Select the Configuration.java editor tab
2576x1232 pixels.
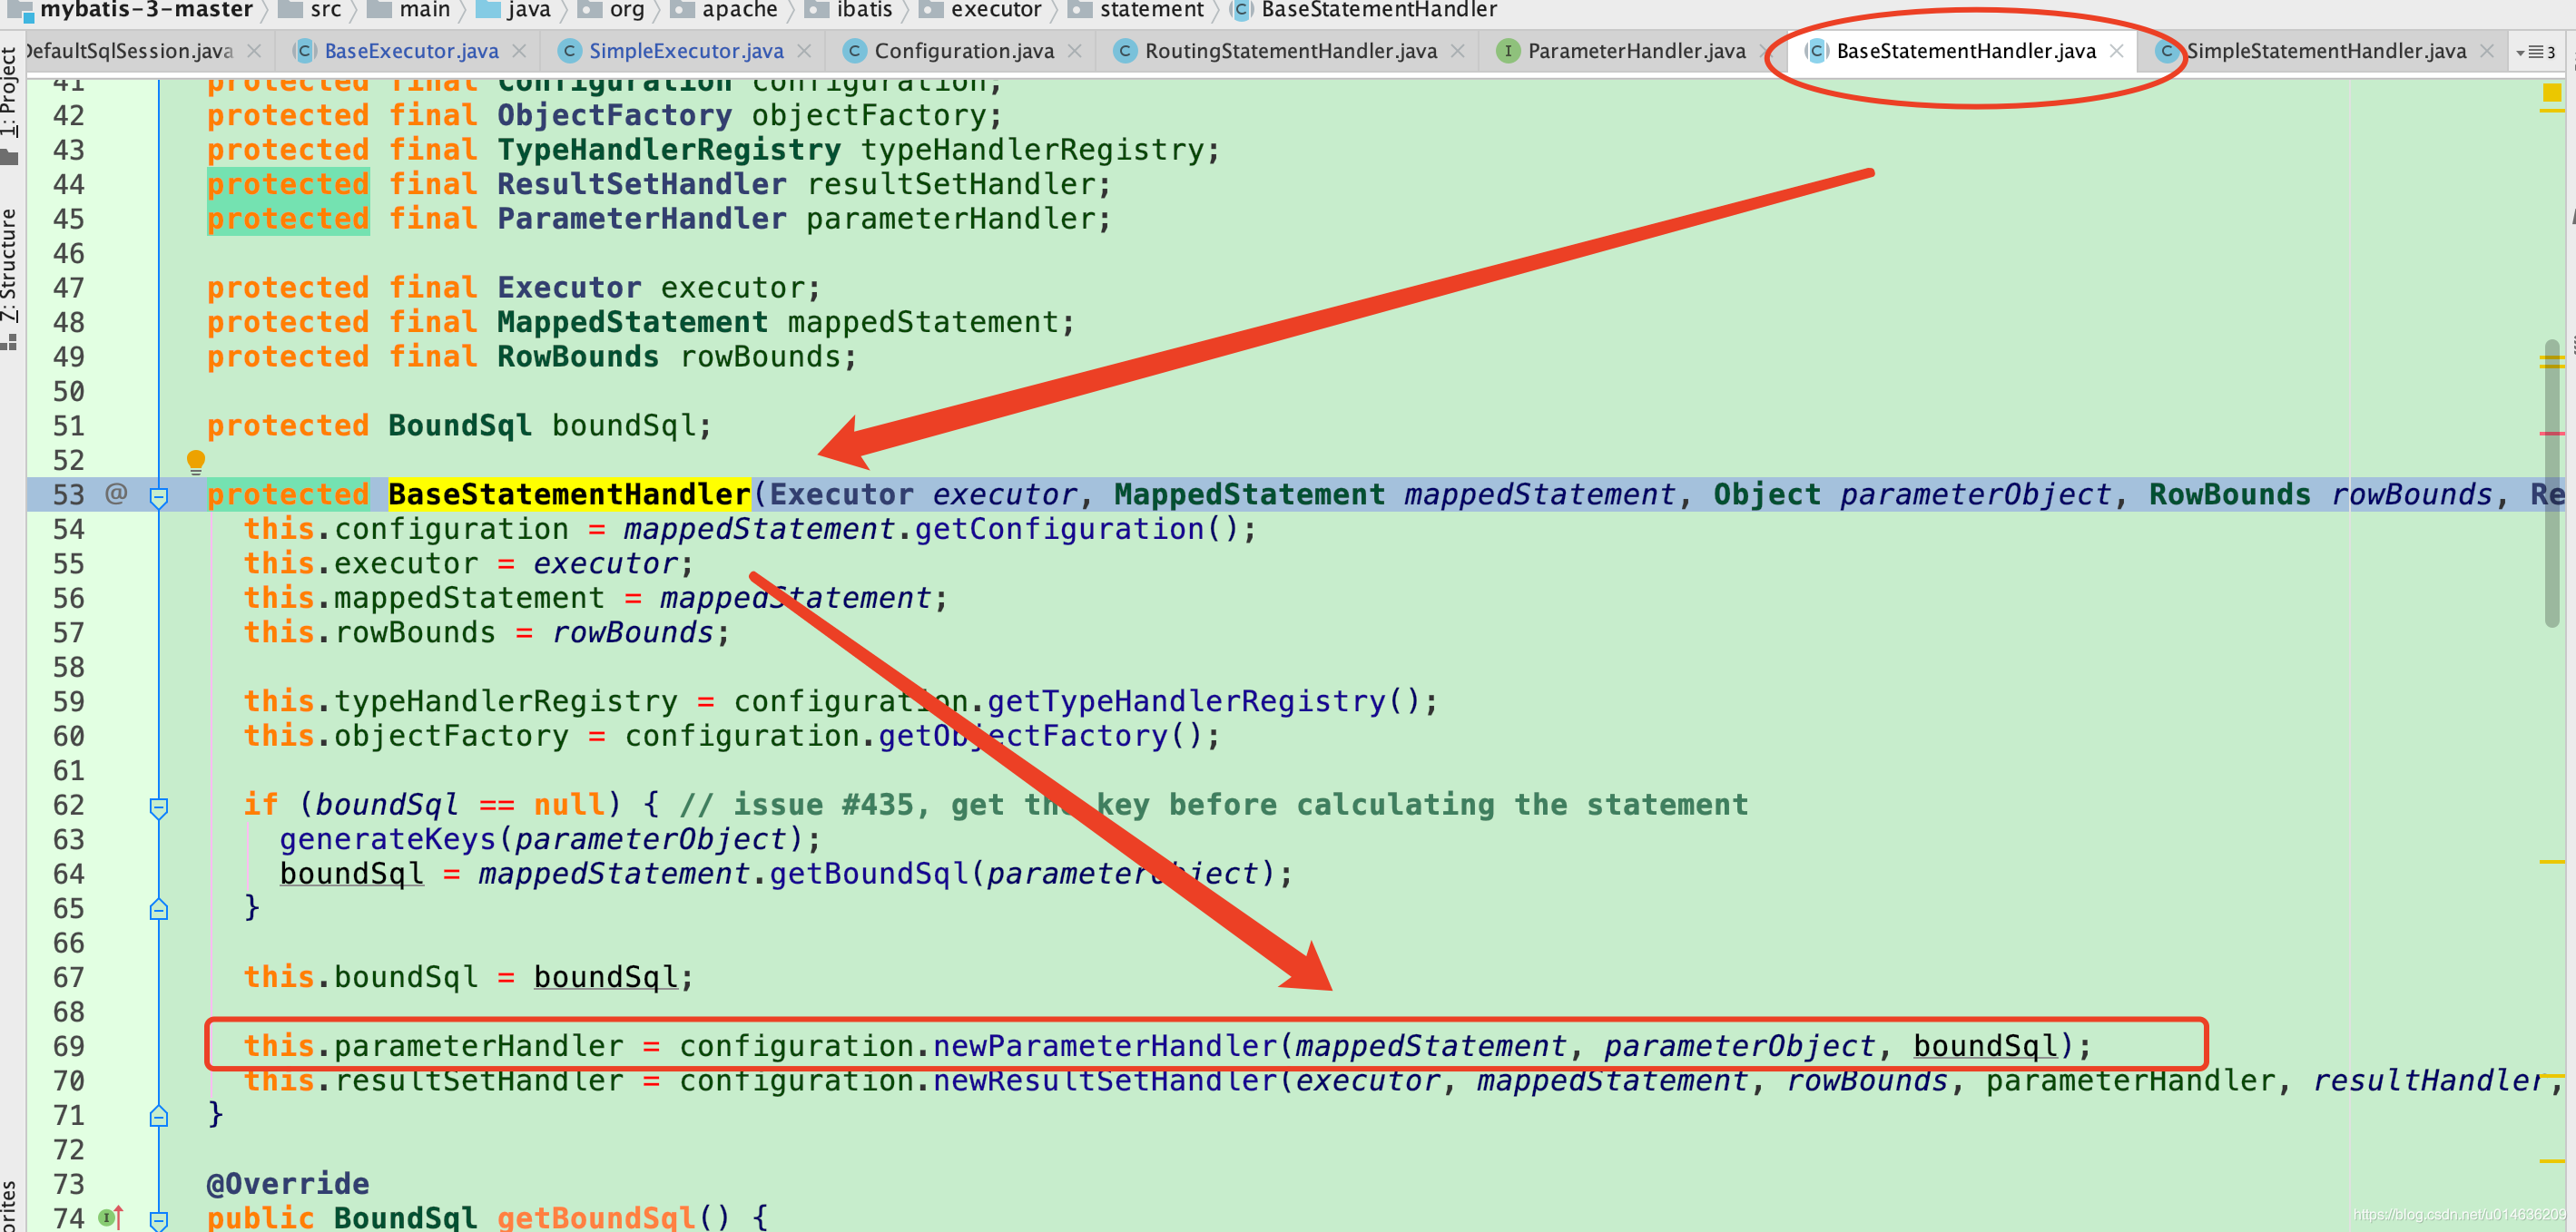click(963, 51)
